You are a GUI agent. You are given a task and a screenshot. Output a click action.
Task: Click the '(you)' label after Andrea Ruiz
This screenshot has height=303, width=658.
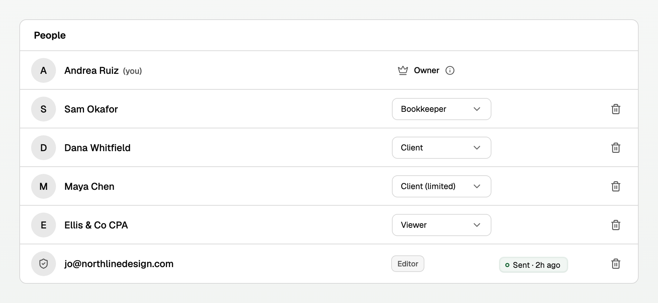coord(132,71)
